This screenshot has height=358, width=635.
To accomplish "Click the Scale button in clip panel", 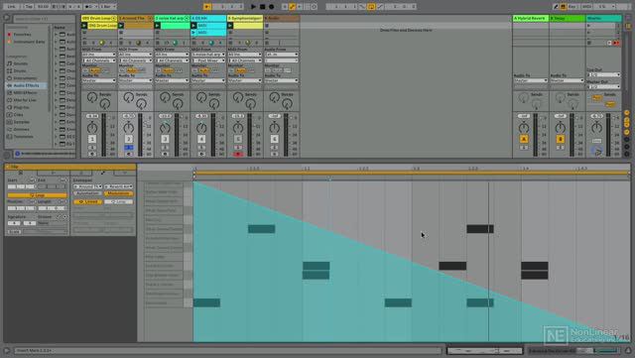I will (x=14, y=232).
